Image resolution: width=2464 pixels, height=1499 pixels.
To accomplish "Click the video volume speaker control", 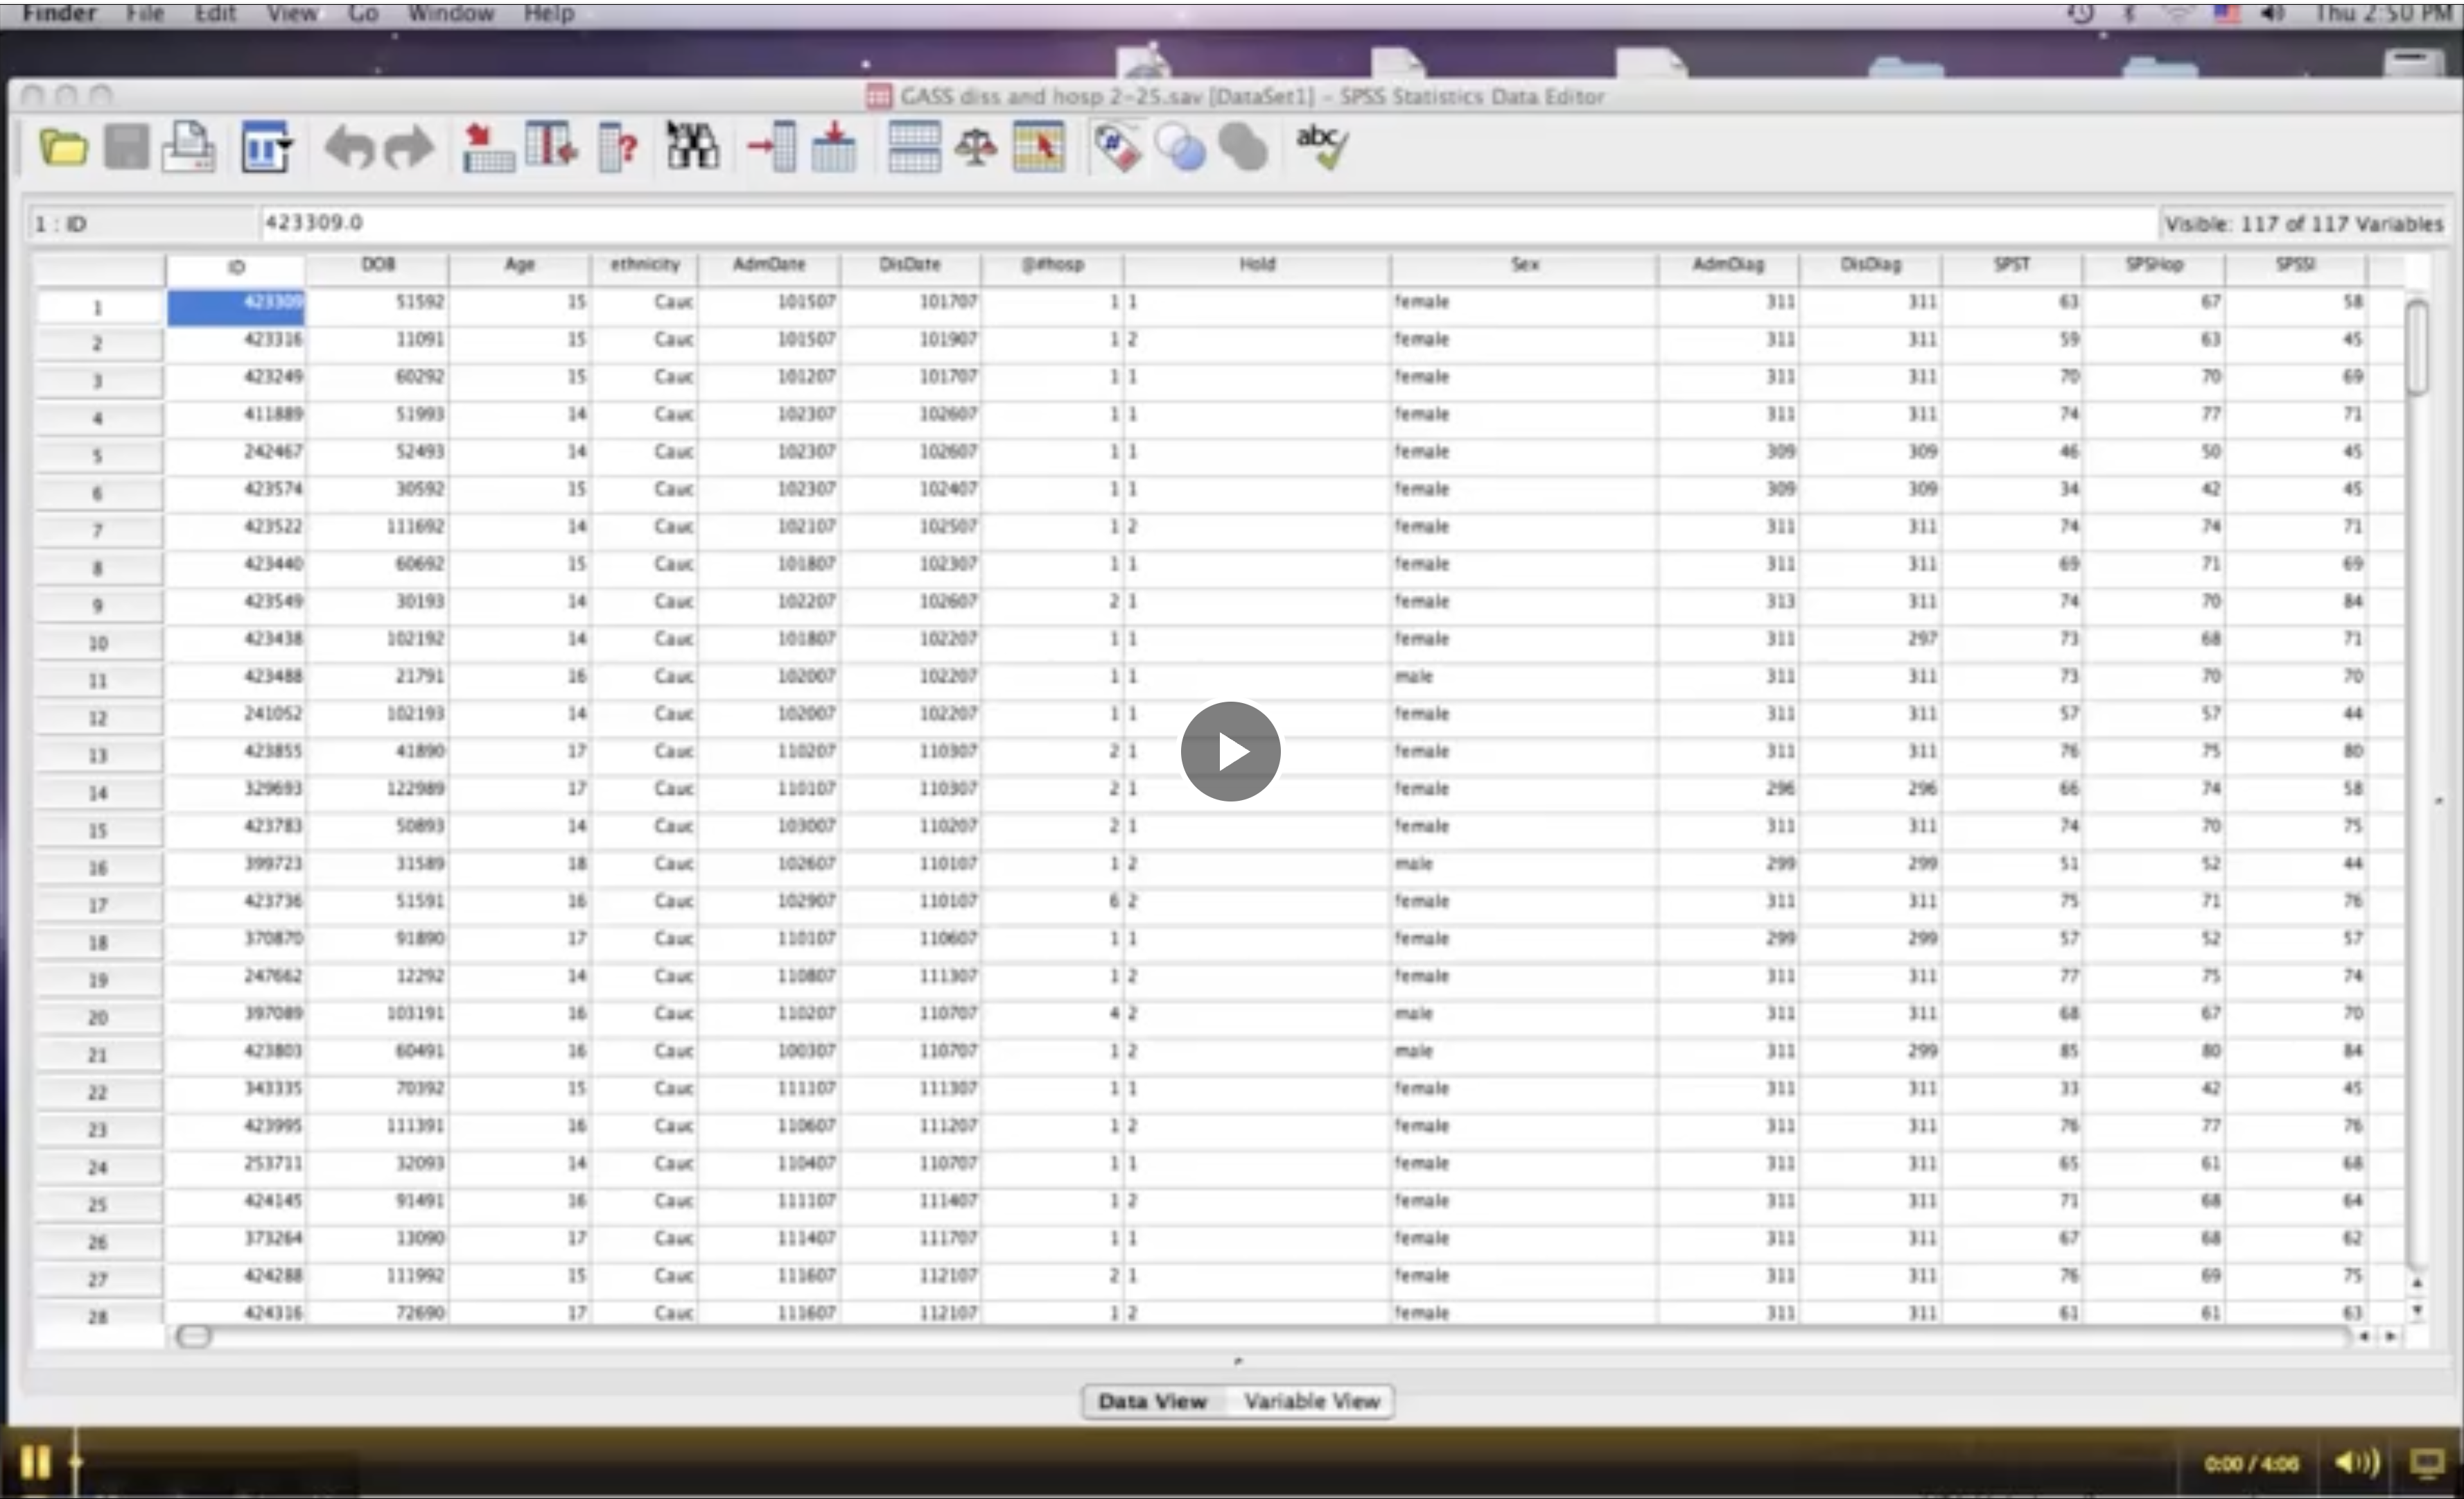I will [x=2355, y=1462].
